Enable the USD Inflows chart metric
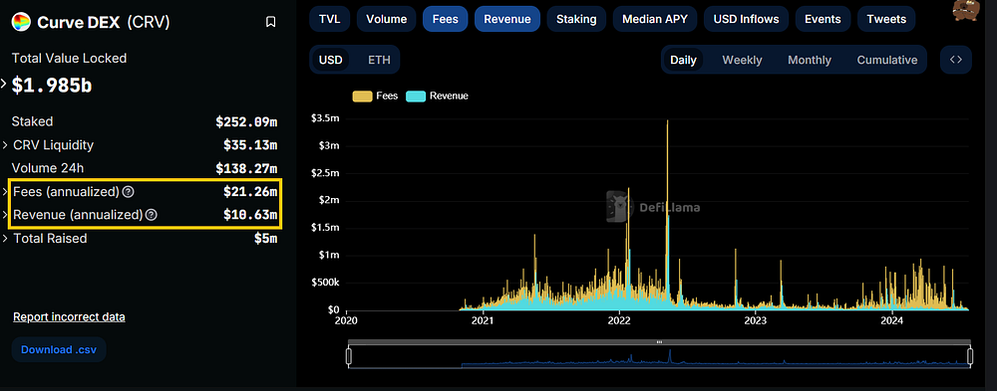This screenshot has width=997, height=391. pyautogui.click(x=747, y=19)
